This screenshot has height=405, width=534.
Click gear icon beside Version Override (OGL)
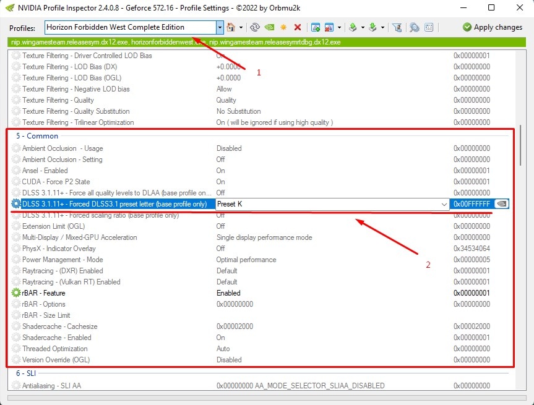tap(15, 360)
